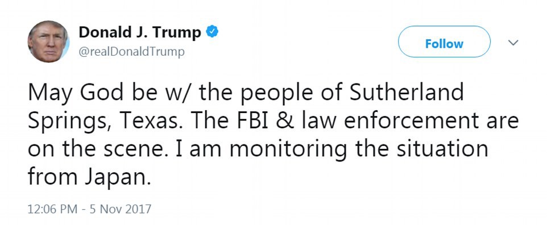Open Donald J. Trump's profile picture

pyautogui.click(x=48, y=41)
